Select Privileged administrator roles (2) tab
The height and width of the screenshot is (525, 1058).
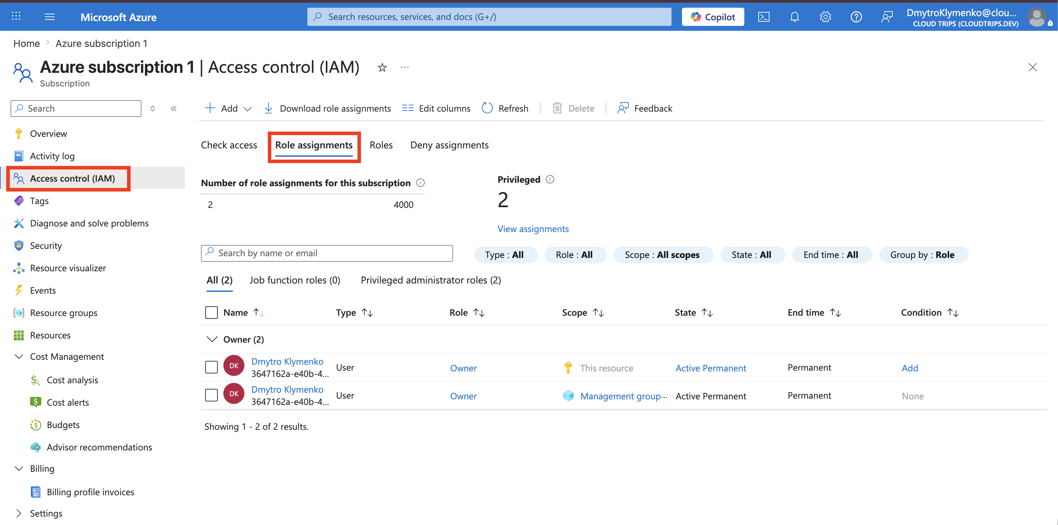pyautogui.click(x=431, y=280)
